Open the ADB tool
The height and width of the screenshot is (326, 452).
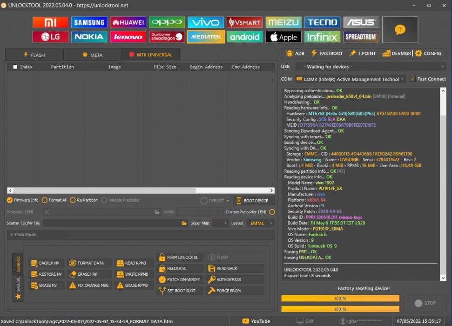point(295,54)
